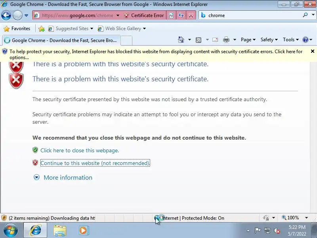Open the zoom level dropdown arrow

(306, 218)
